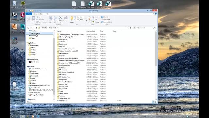Click Select all in the ribbon
The height and width of the screenshot is (118, 209).
105,17
